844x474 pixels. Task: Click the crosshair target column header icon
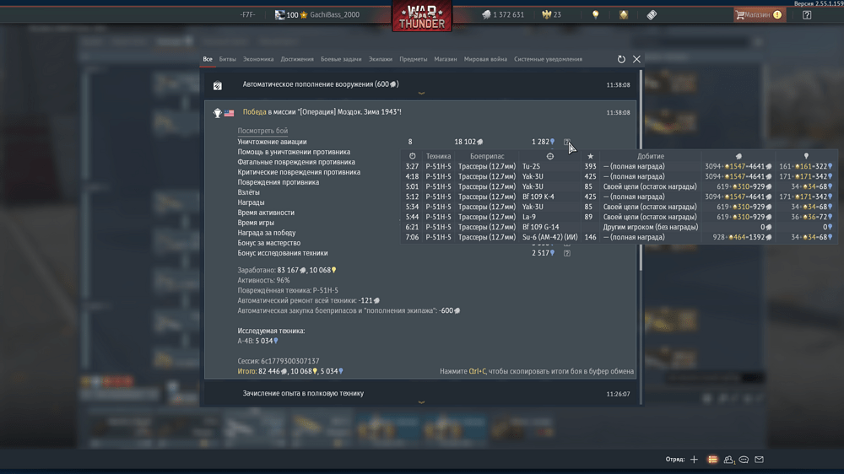[x=550, y=156]
